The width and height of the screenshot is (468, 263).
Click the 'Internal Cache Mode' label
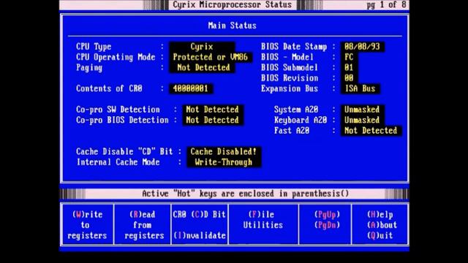(118, 162)
